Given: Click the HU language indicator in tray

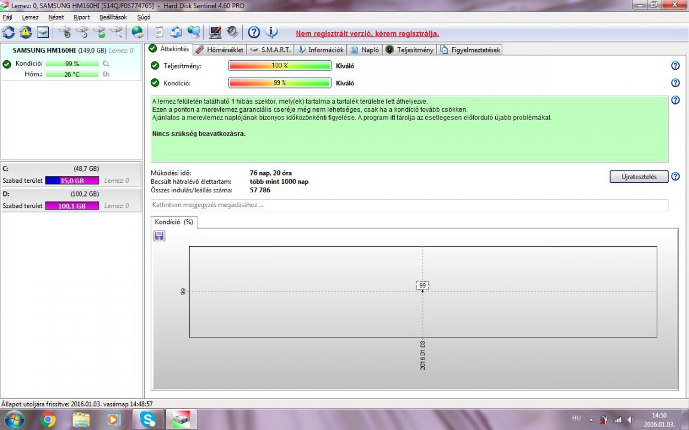Looking at the screenshot, I should (x=577, y=418).
